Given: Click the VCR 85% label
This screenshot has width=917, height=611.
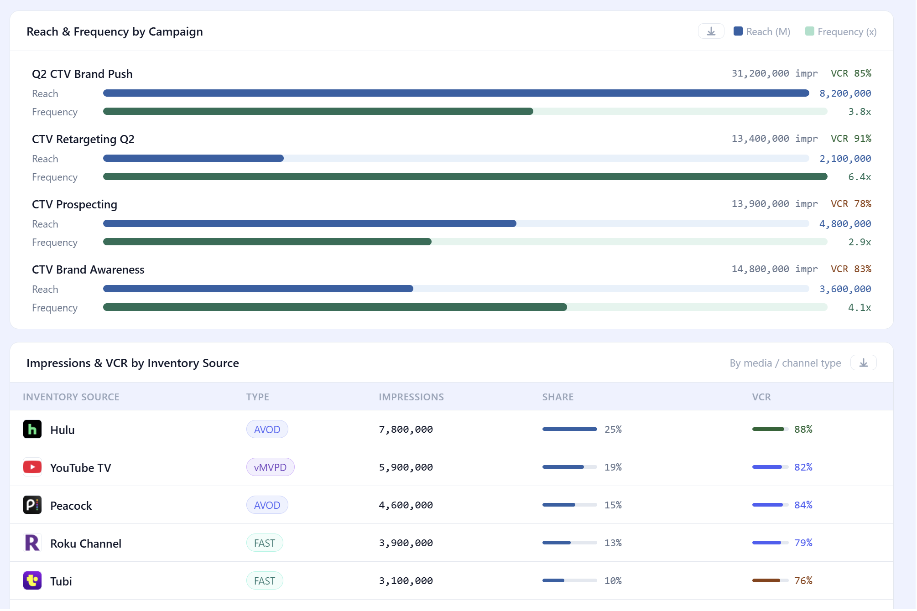Looking at the screenshot, I should (x=851, y=73).
